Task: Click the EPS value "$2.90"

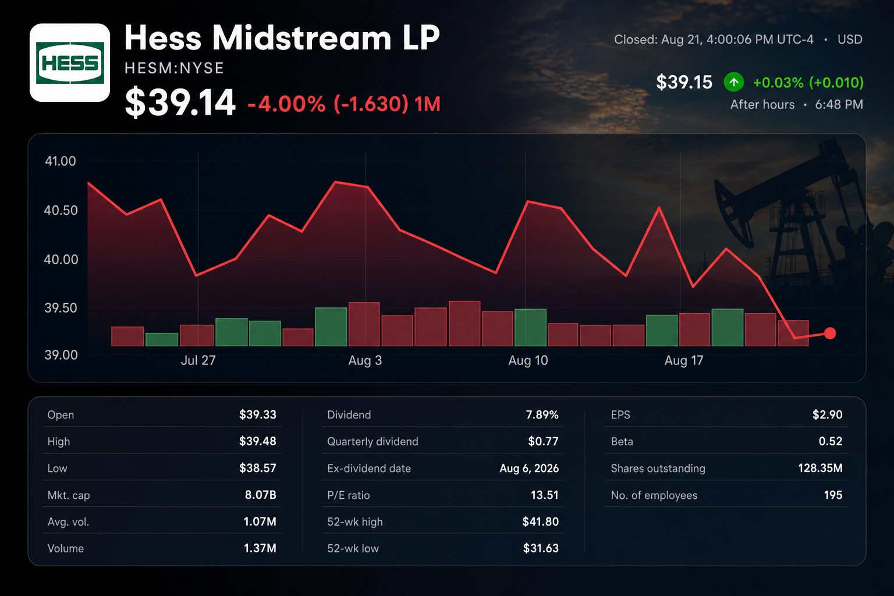Action: (828, 414)
